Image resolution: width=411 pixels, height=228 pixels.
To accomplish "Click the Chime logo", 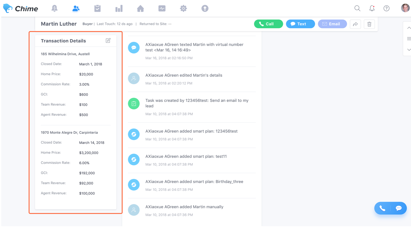I will coord(20,8).
